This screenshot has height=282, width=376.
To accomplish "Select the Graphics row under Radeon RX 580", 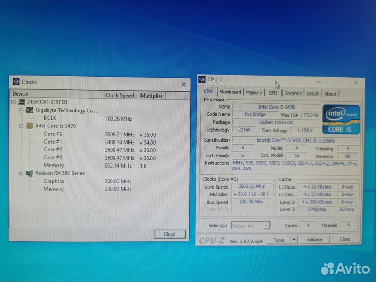I will [54, 181].
